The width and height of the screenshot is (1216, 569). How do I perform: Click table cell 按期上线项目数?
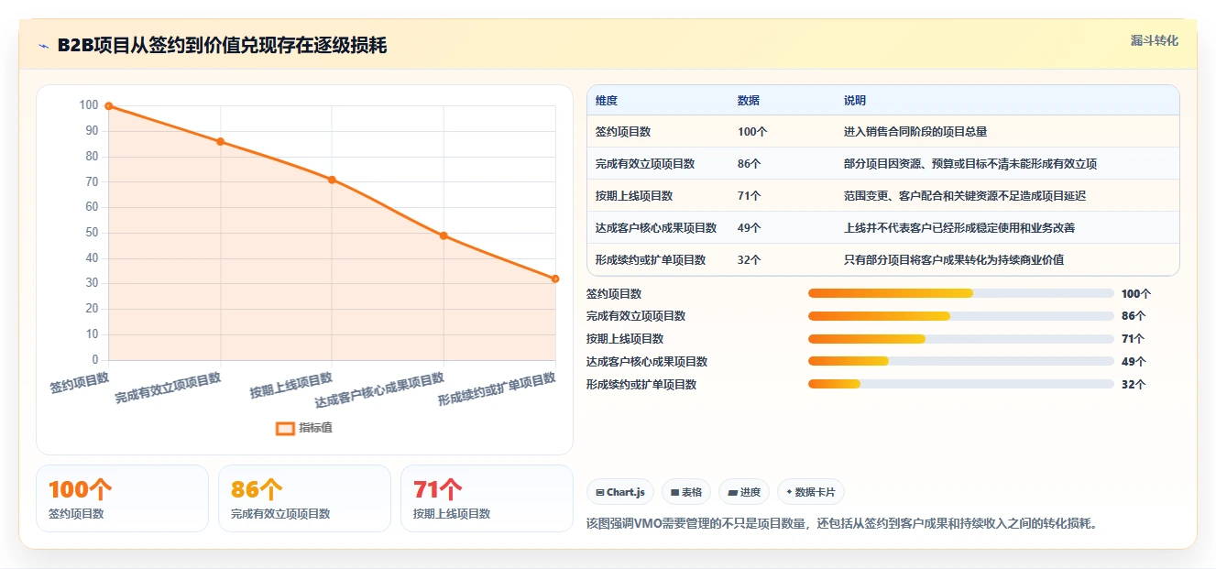point(634,196)
